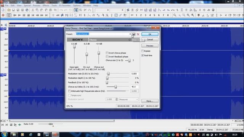Enable Invert feedback phase checkbox
The width and height of the screenshot is (244, 137).
point(107,57)
